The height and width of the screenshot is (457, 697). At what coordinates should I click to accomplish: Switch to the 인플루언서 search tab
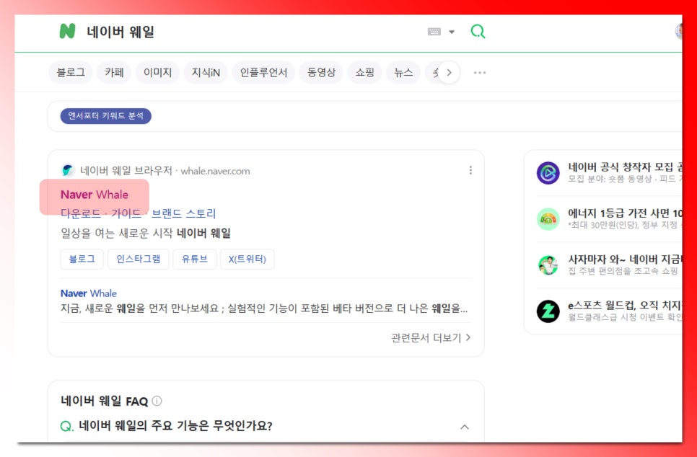(263, 72)
